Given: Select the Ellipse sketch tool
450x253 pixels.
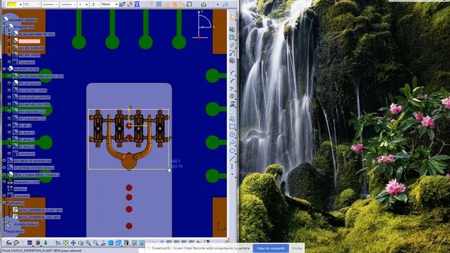Looking at the screenshot, I should click(232, 150).
